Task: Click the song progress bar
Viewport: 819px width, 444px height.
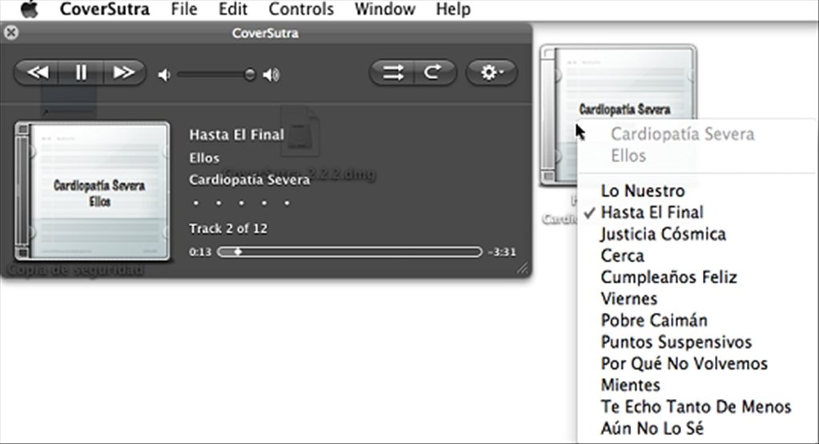Action: pyautogui.click(x=350, y=252)
